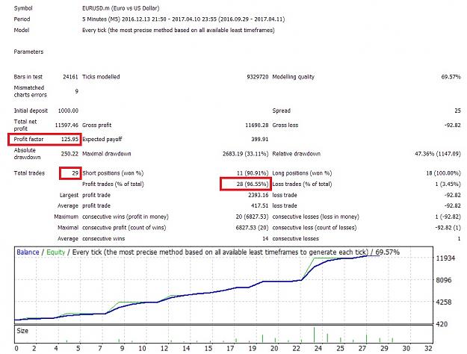Click the Equity legend label in chart

56,252
